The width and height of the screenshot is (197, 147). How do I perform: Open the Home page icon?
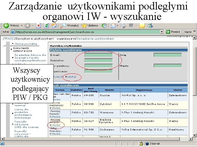point(54,26)
